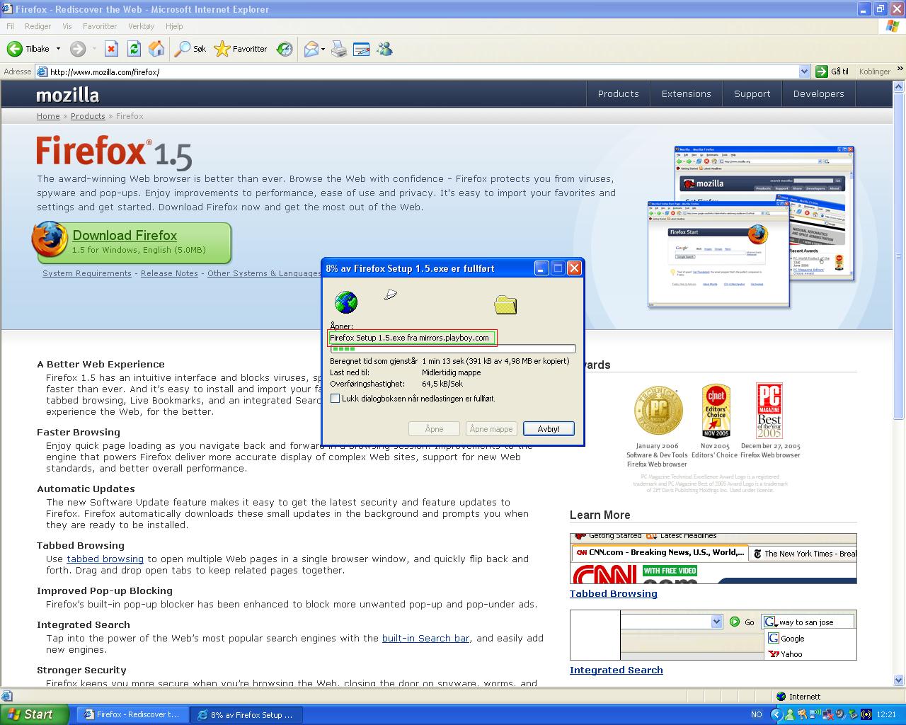
Task: Click the Firefox browser screenshot image
Action: coord(751,227)
